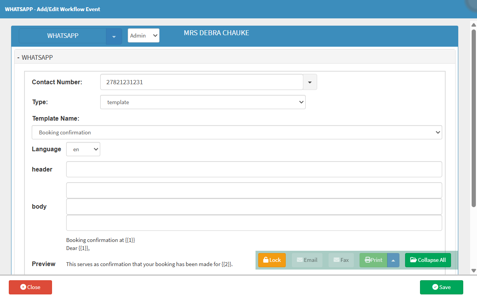Click Collapse All folder button

pyautogui.click(x=428, y=260)
